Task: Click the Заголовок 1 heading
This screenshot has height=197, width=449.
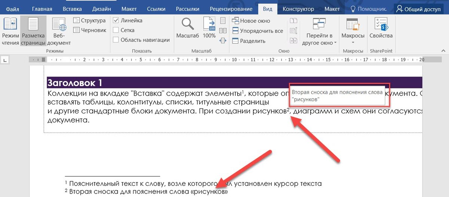Action: (74, 83)
